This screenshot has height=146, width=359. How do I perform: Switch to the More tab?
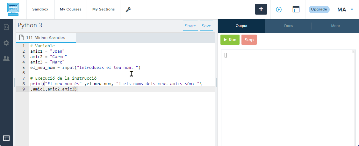335,26
